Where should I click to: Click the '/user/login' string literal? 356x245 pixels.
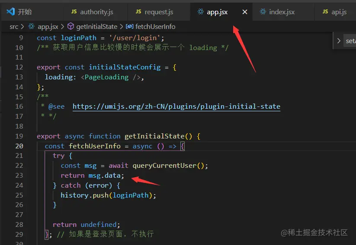click(134, 38)
